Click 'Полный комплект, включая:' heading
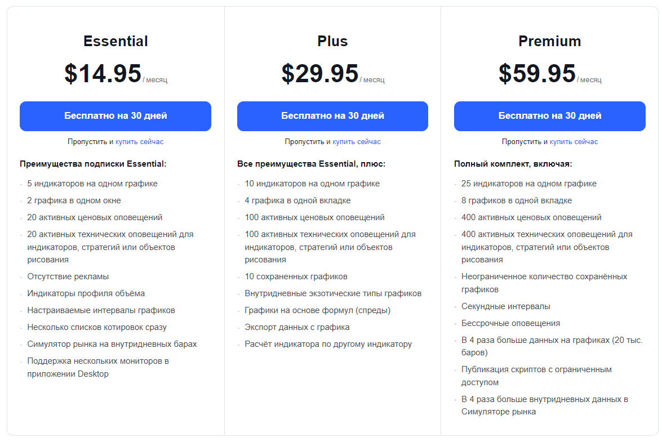 513,164
